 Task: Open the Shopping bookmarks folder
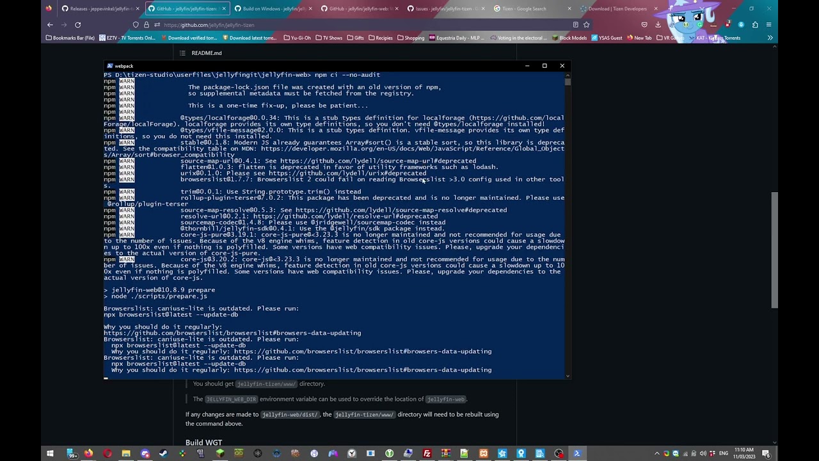pos(410,38)
